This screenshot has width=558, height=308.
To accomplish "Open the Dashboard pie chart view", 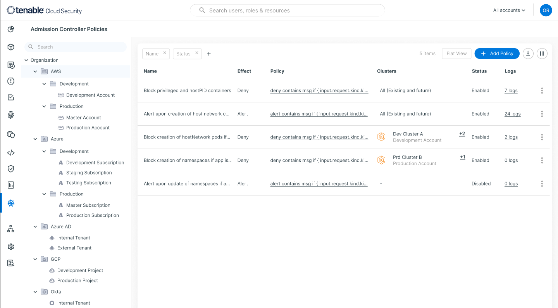I will tap(11, 29).
